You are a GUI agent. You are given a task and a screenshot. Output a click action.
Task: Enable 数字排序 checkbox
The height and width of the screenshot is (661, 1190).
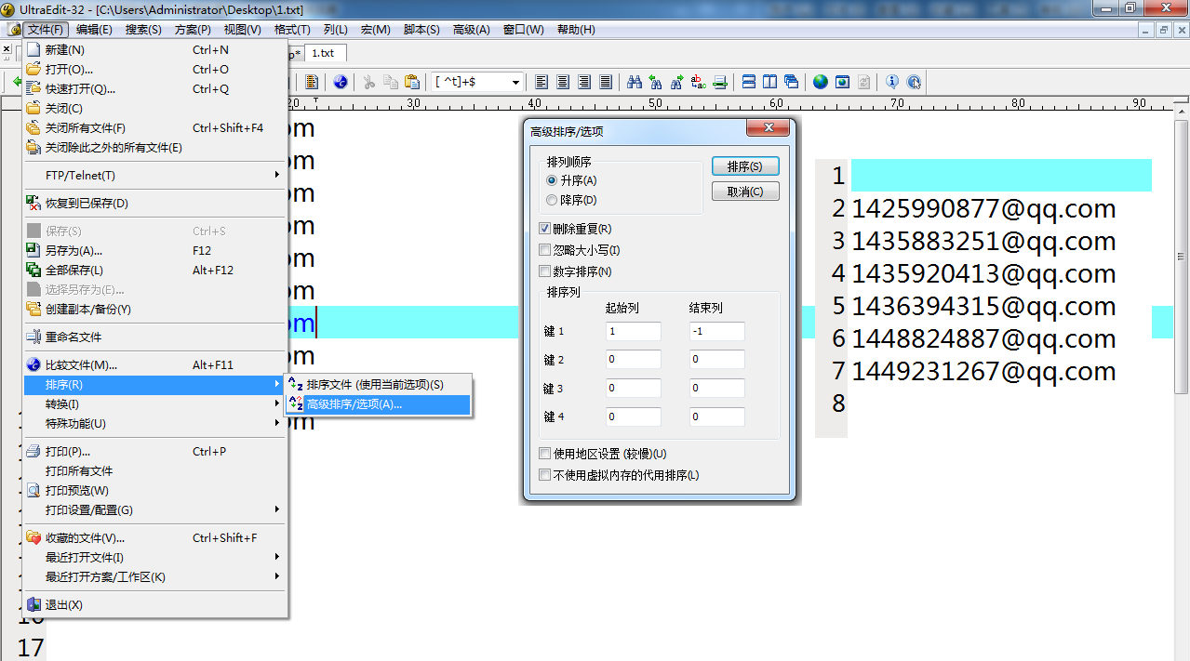point(545,271)
